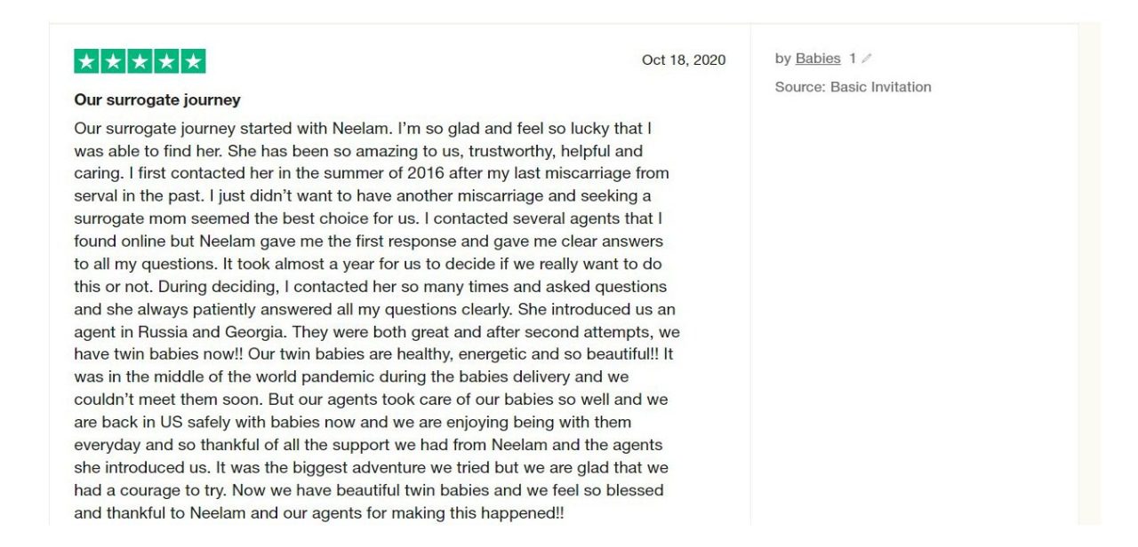This screenshot has width=1138, height=547.
Task: Click the review count number beside Babies
Action: click(x=852, y=59)
